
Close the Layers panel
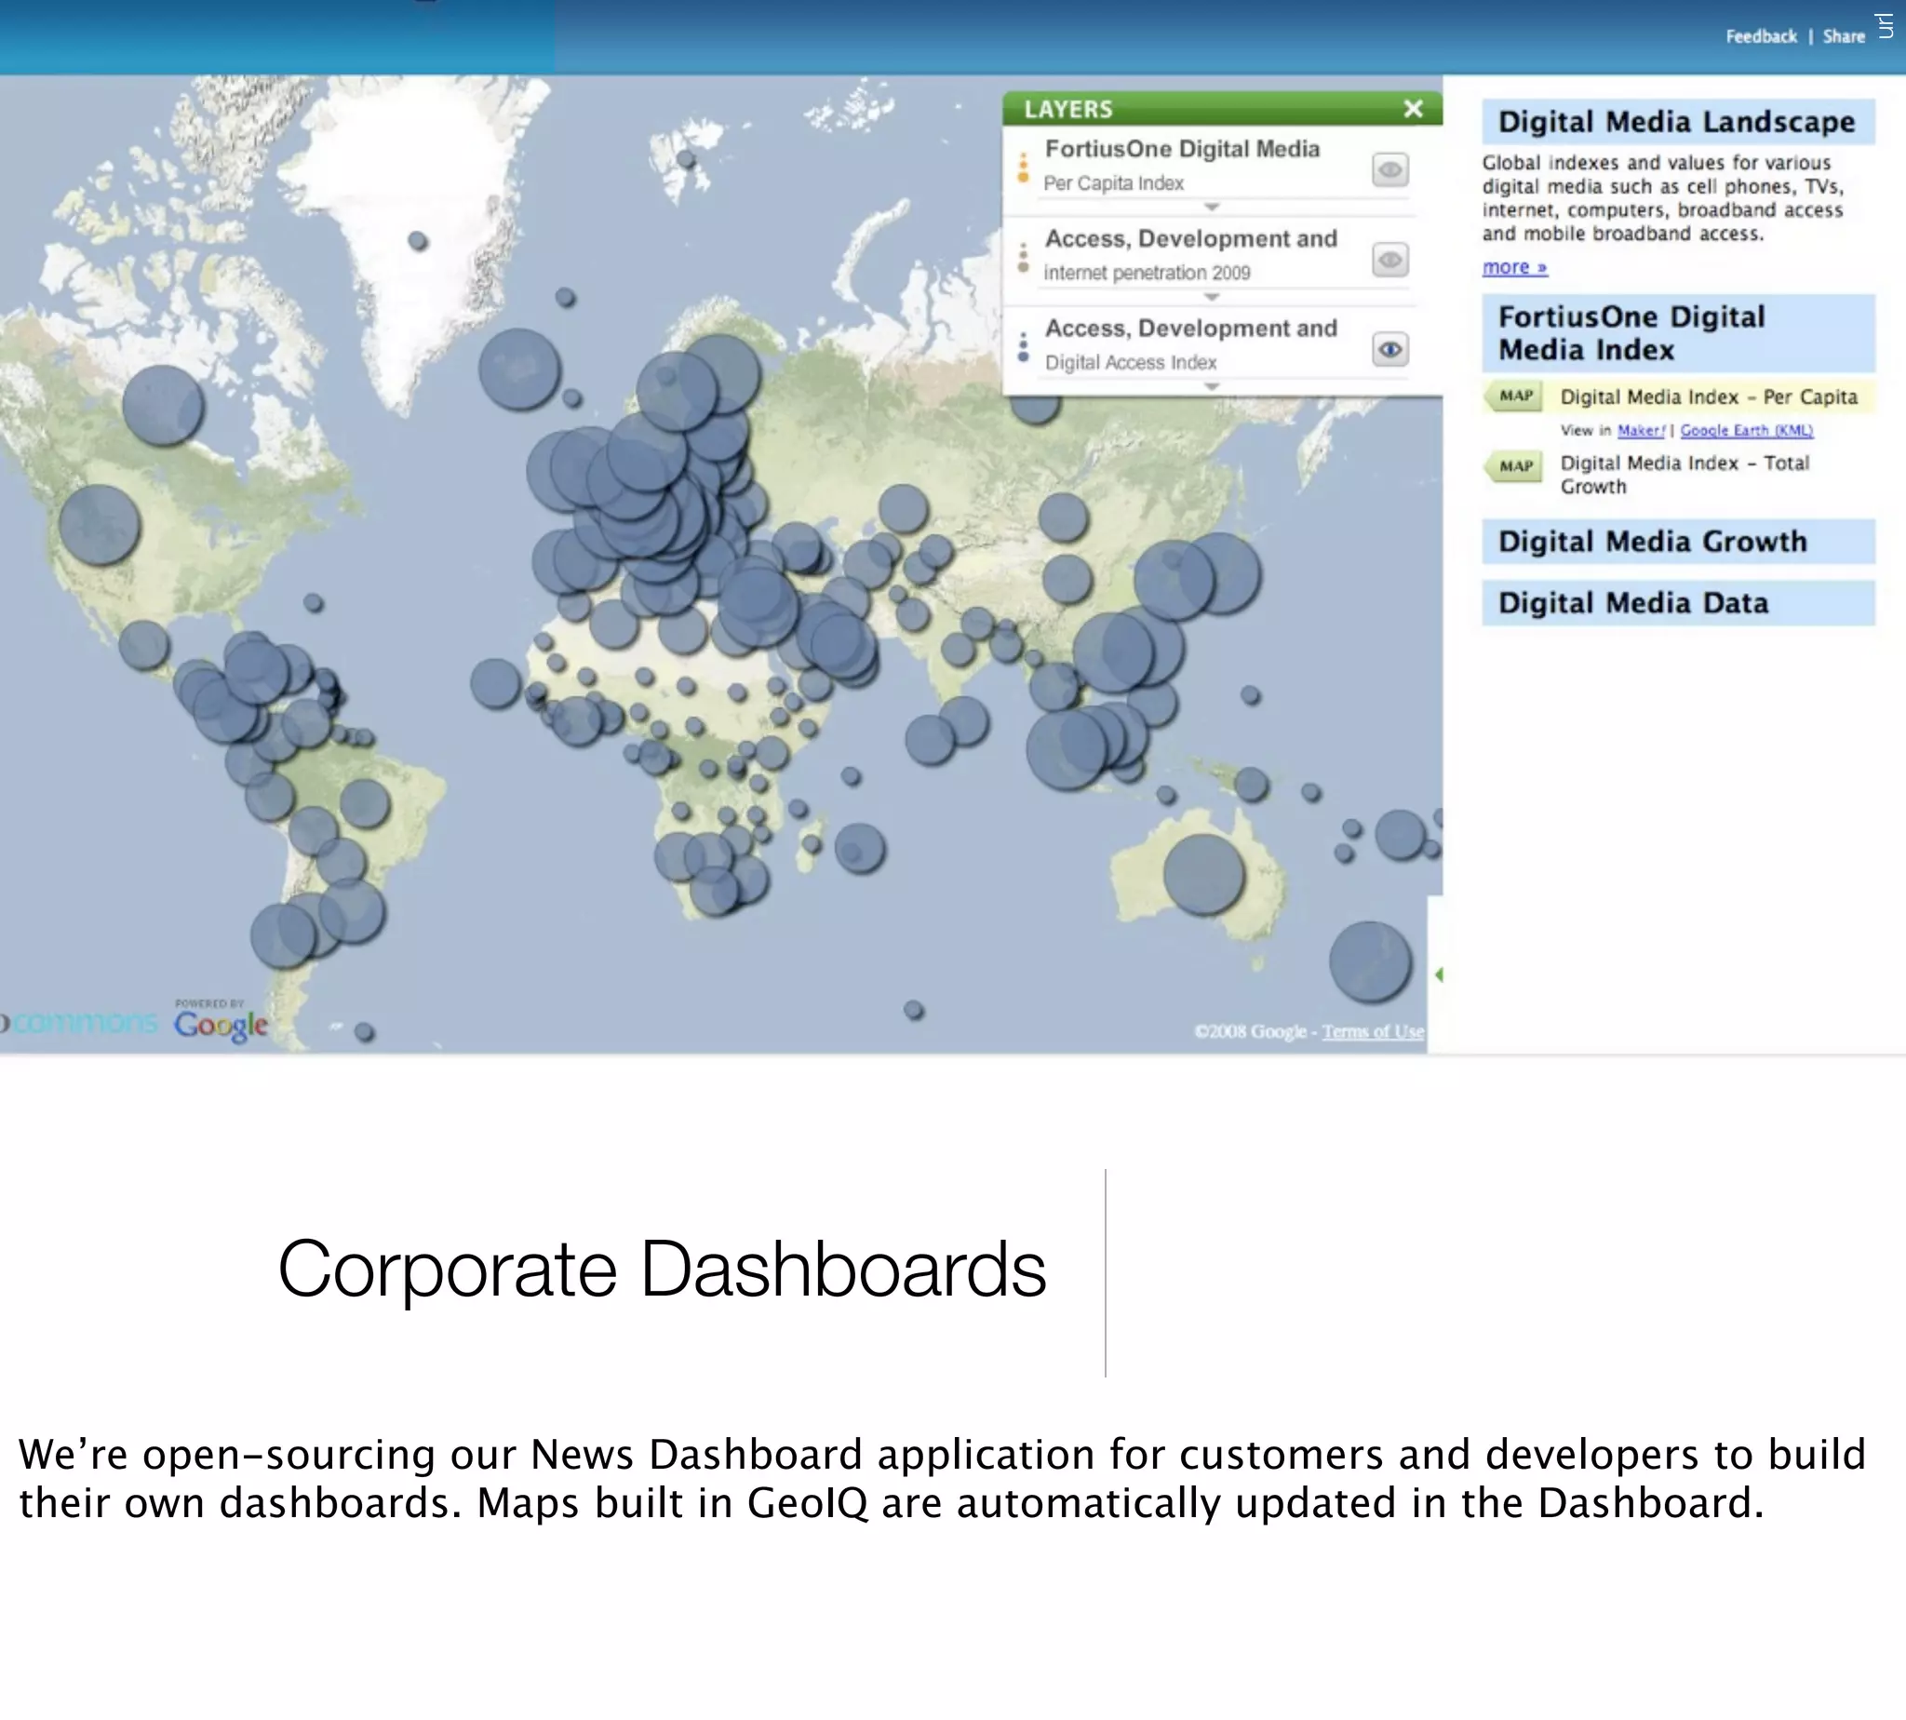1413,109
